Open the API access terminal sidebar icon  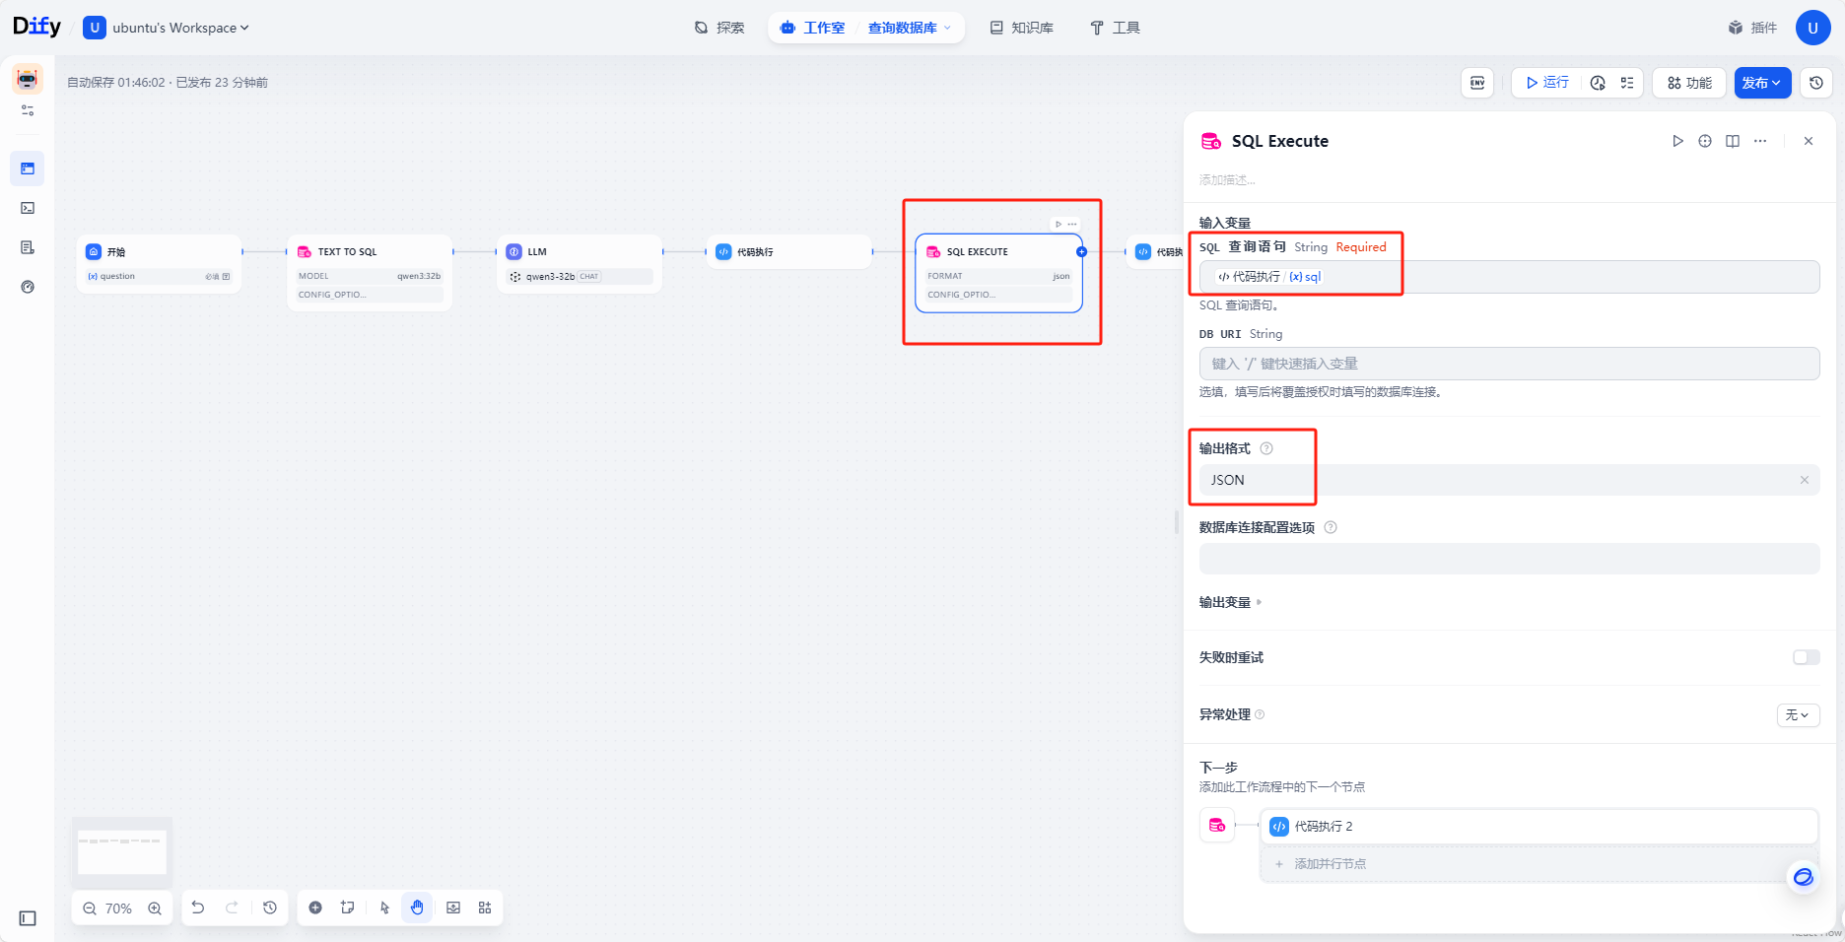coord(28,208)
